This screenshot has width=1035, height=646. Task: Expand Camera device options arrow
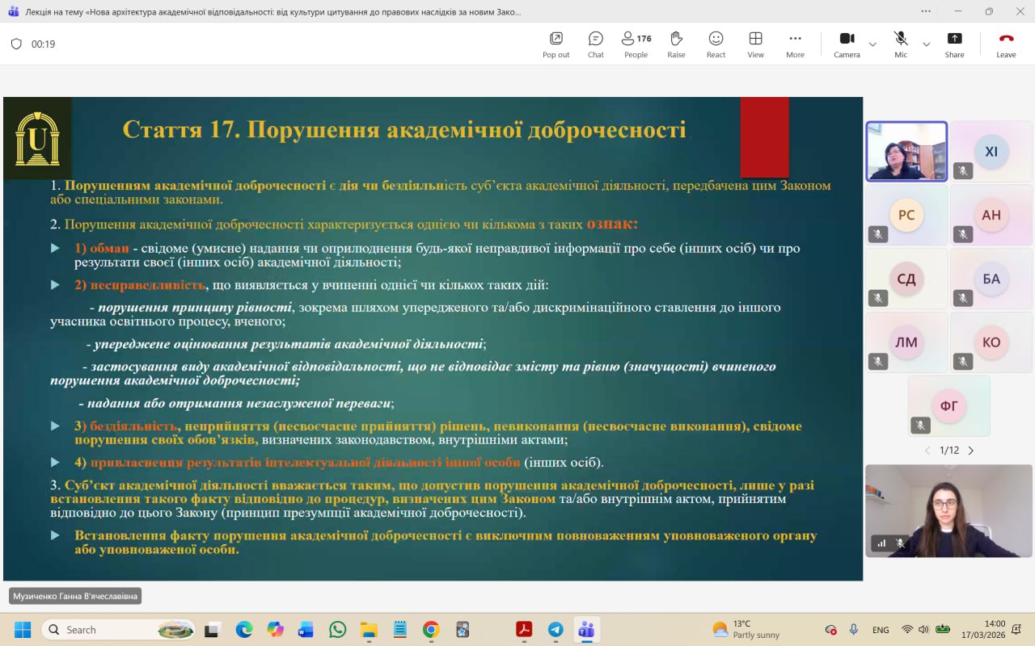tap(872, 44)
